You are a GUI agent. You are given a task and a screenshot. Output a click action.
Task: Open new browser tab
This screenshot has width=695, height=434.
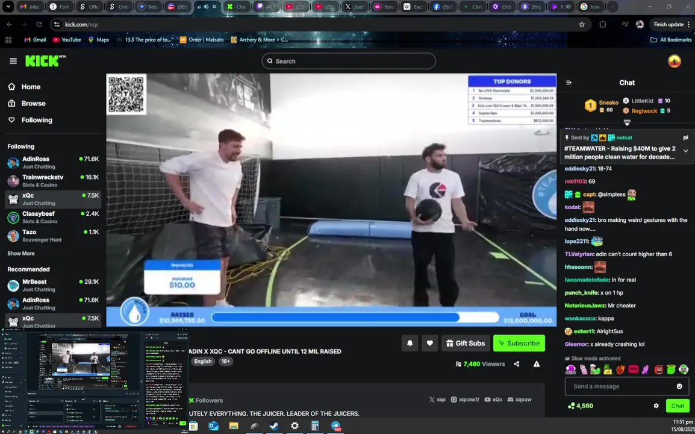[612, 7]
